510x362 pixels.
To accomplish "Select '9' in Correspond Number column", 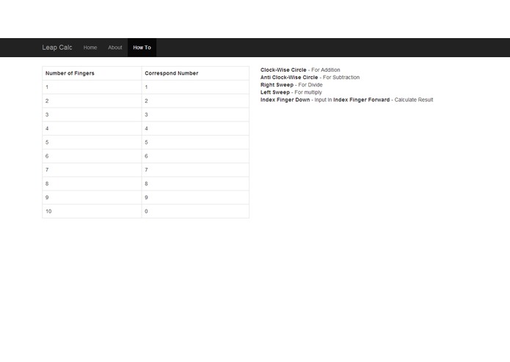I will click(x=195, y=197).
